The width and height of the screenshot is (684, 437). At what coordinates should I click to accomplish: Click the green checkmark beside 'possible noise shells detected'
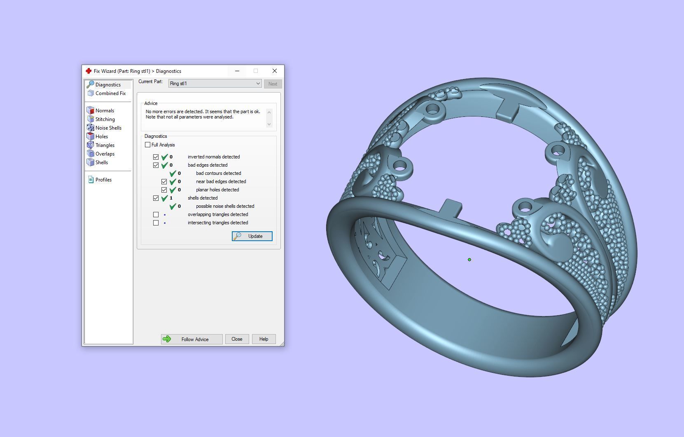click(x=173, y=206)
